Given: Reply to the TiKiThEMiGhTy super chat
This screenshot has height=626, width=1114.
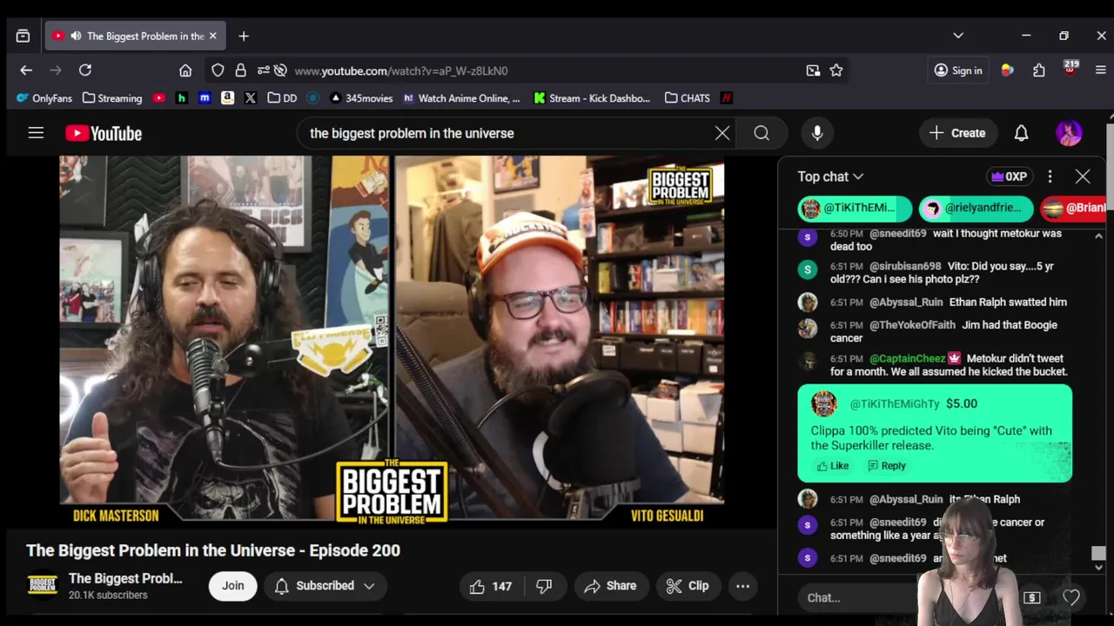Looking at the screenshot, I should 887,466.
